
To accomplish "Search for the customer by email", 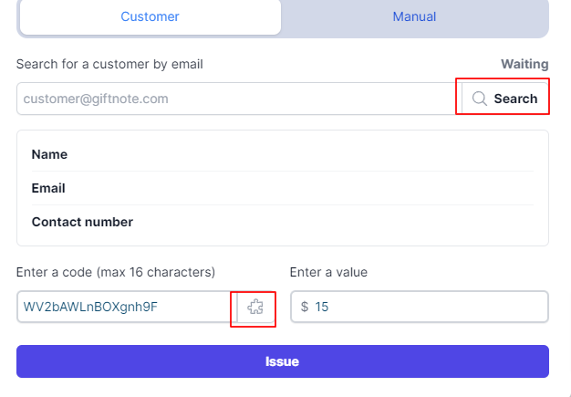I will tap(505, 99).
